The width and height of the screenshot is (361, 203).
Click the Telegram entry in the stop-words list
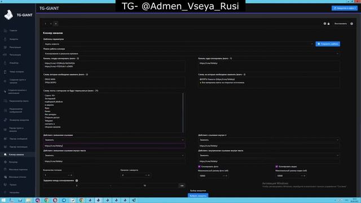click(49, 121)
